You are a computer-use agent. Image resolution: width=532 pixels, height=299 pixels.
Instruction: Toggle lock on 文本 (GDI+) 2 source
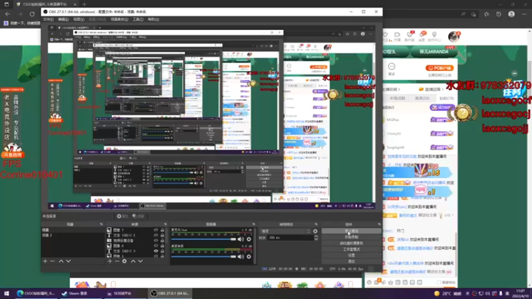coord(162,235)
